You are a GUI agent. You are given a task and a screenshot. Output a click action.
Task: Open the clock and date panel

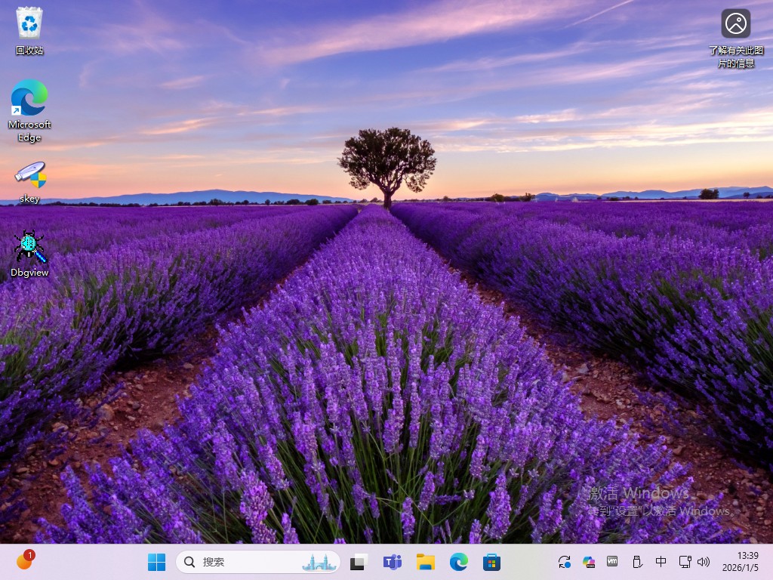[743, 561]
